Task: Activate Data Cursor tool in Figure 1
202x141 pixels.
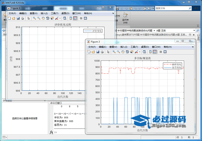Action: 52,18
